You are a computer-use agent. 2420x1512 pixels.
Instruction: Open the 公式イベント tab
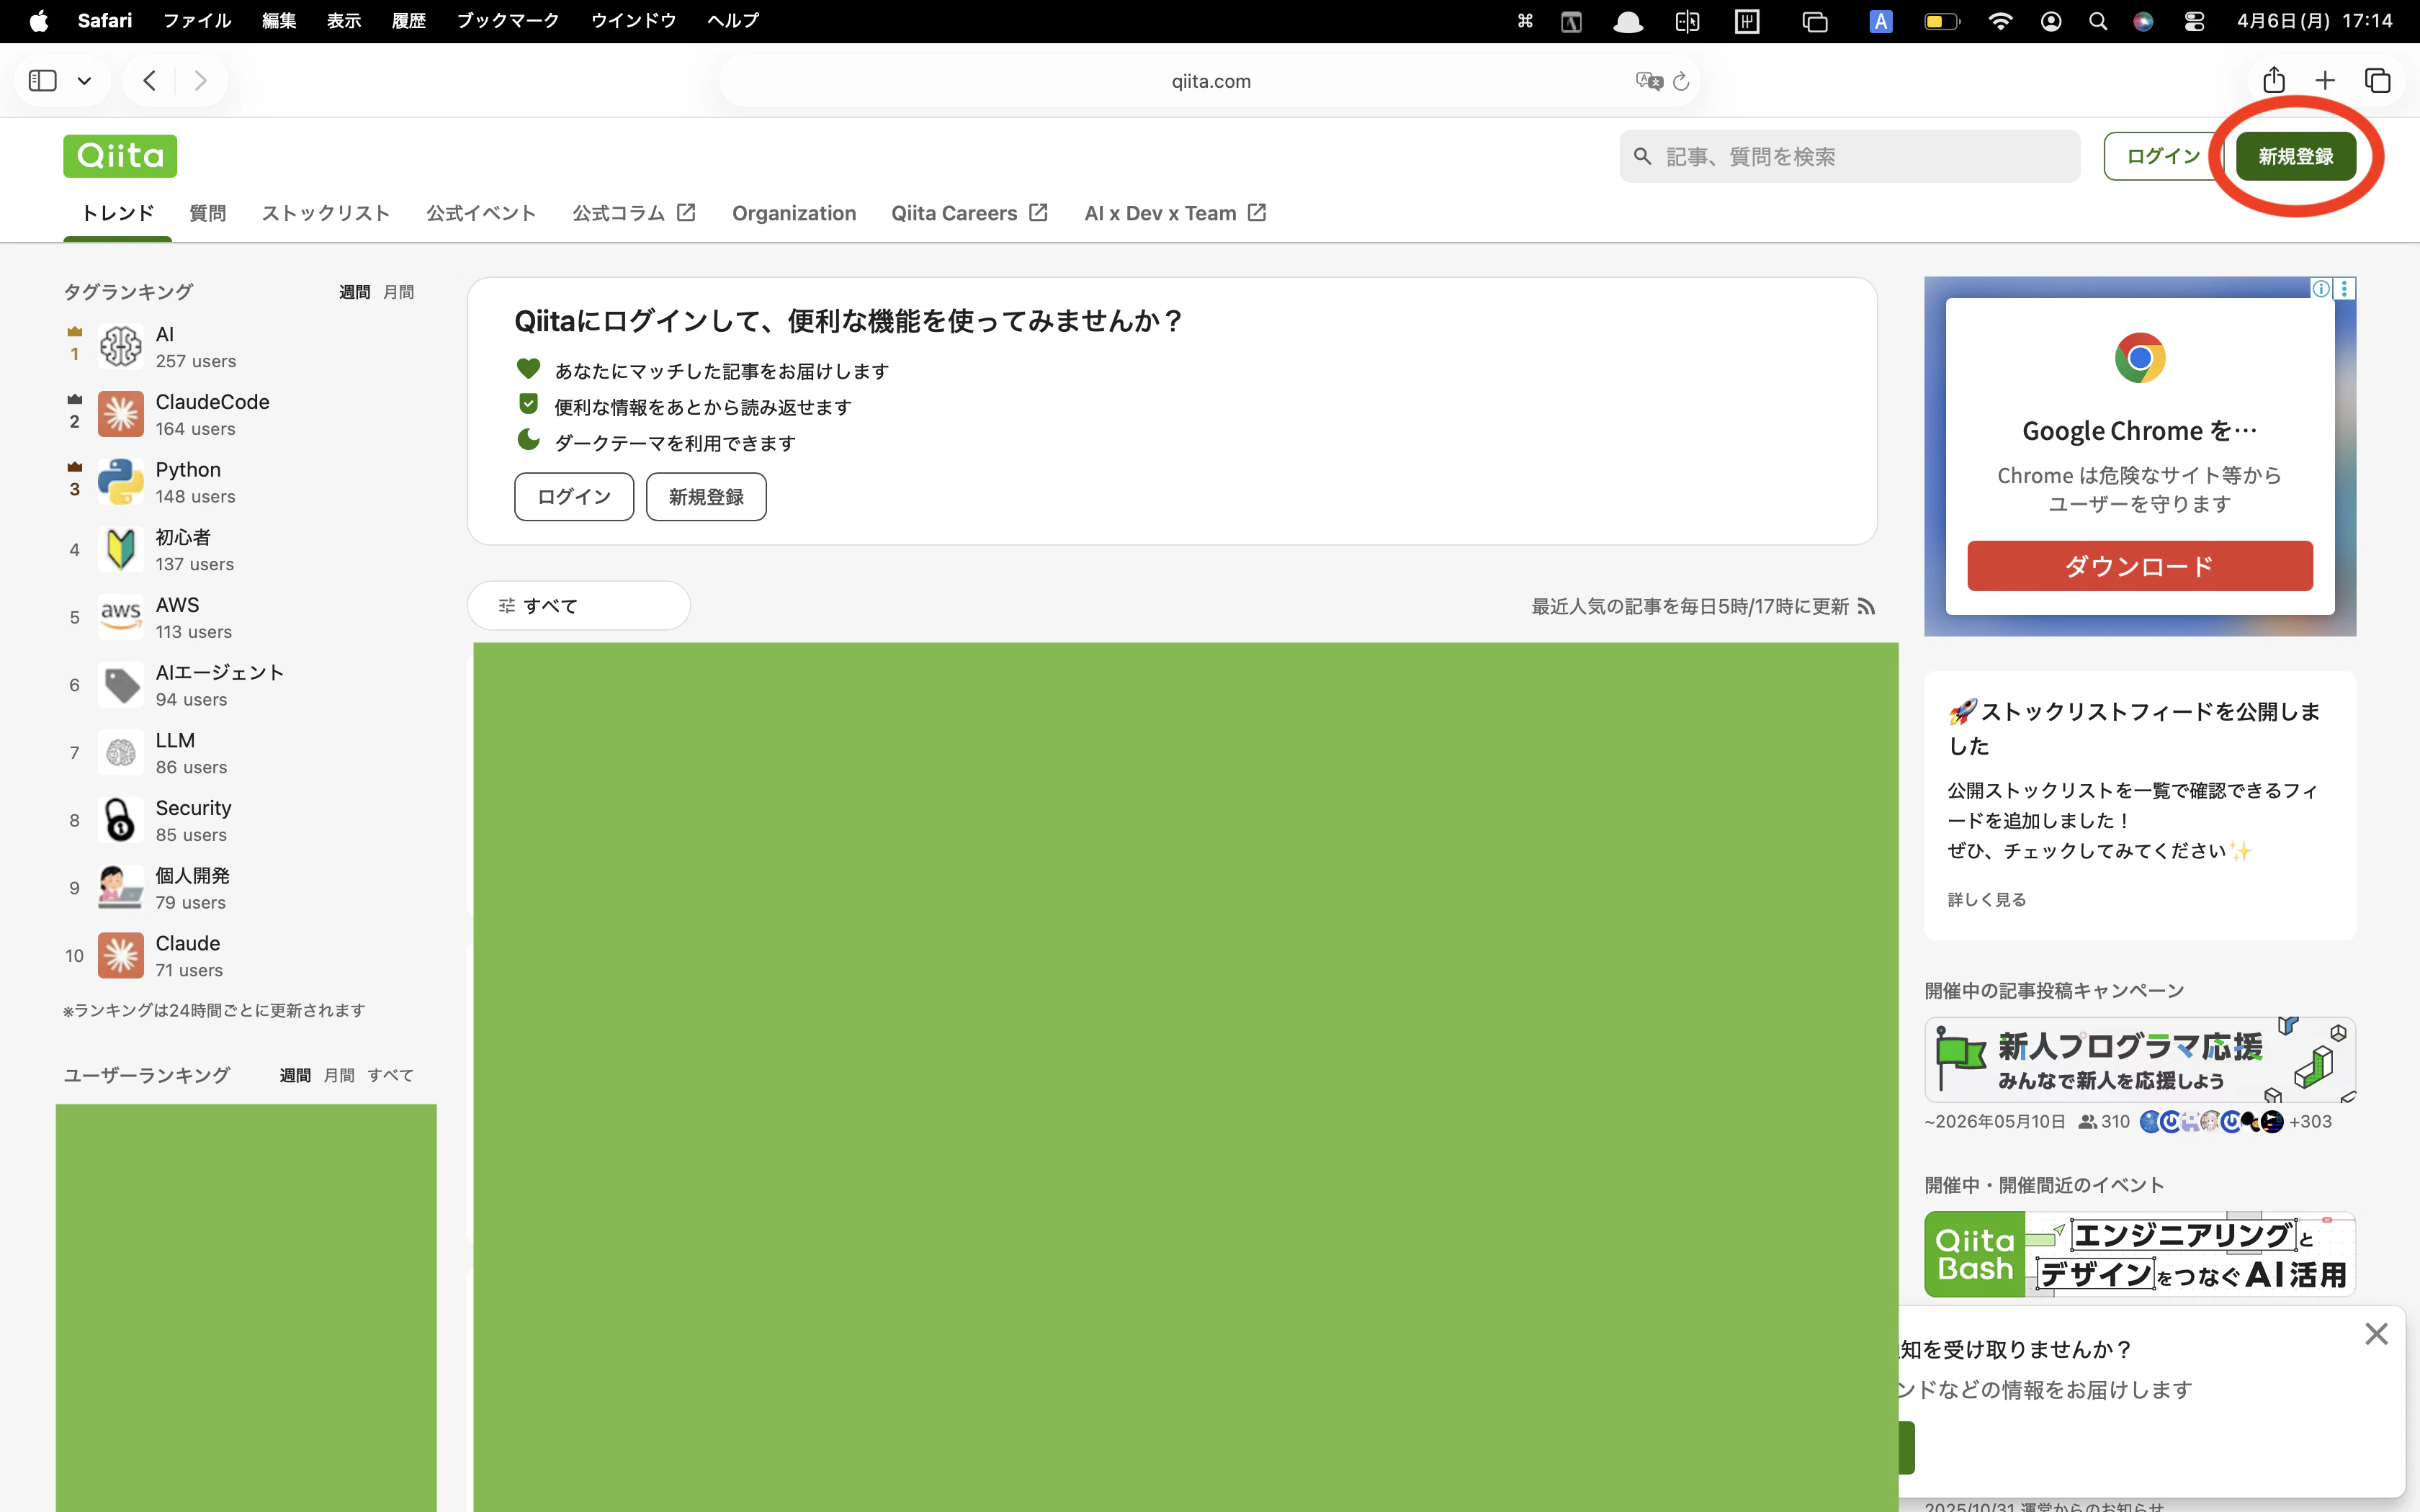click(481, 213)
